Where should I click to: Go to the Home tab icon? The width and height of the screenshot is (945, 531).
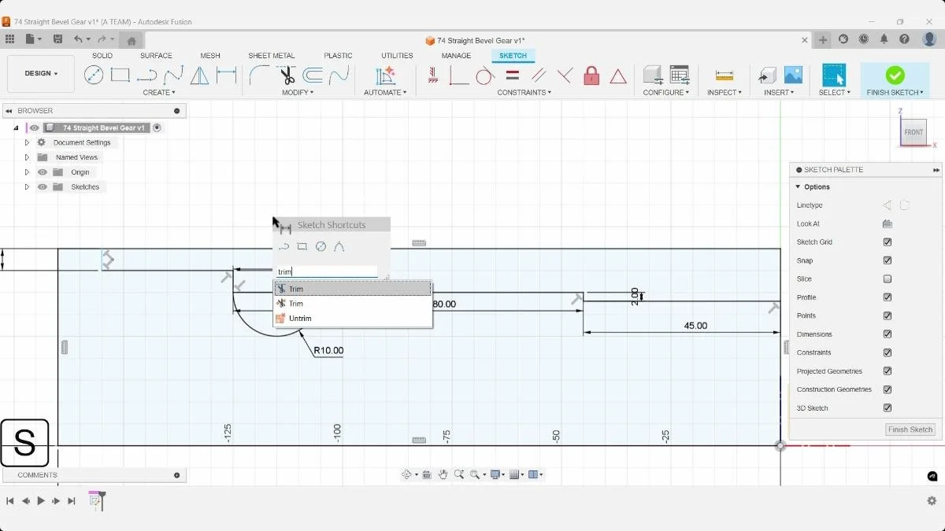tap(132, 40)
